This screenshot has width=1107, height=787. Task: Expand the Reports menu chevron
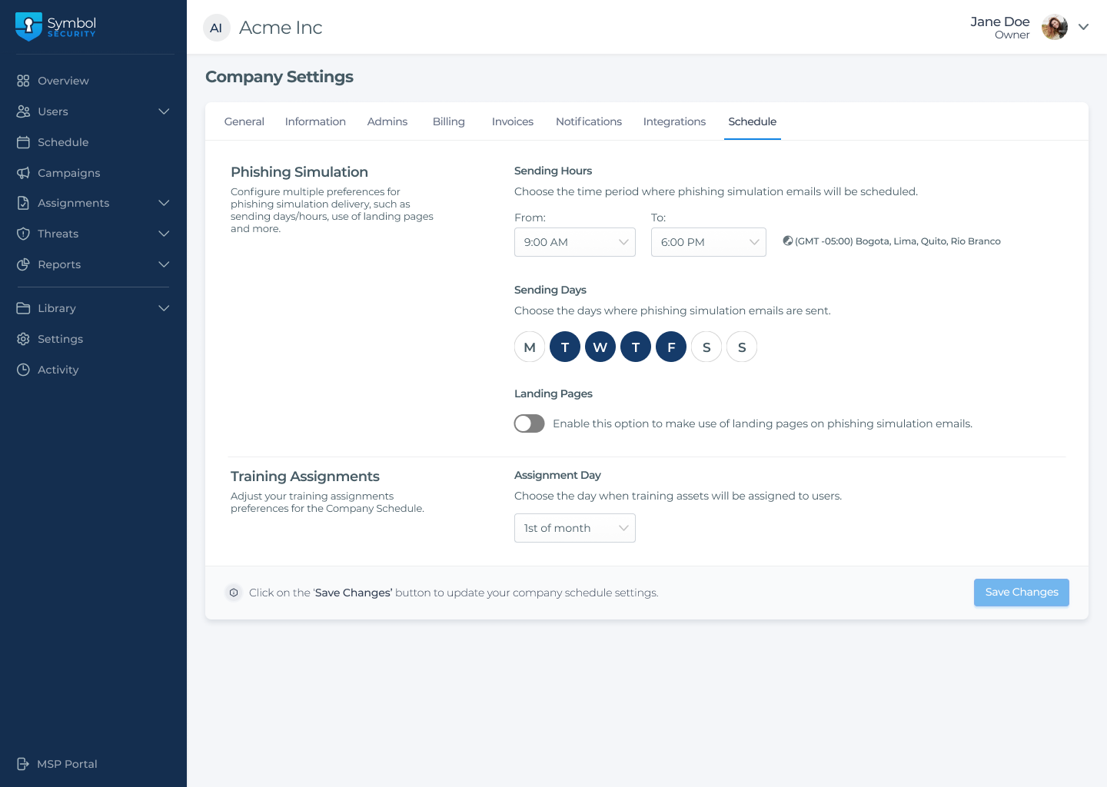164,264
